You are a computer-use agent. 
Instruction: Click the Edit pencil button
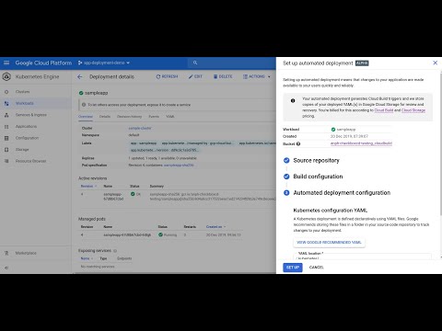click(195, 76)
